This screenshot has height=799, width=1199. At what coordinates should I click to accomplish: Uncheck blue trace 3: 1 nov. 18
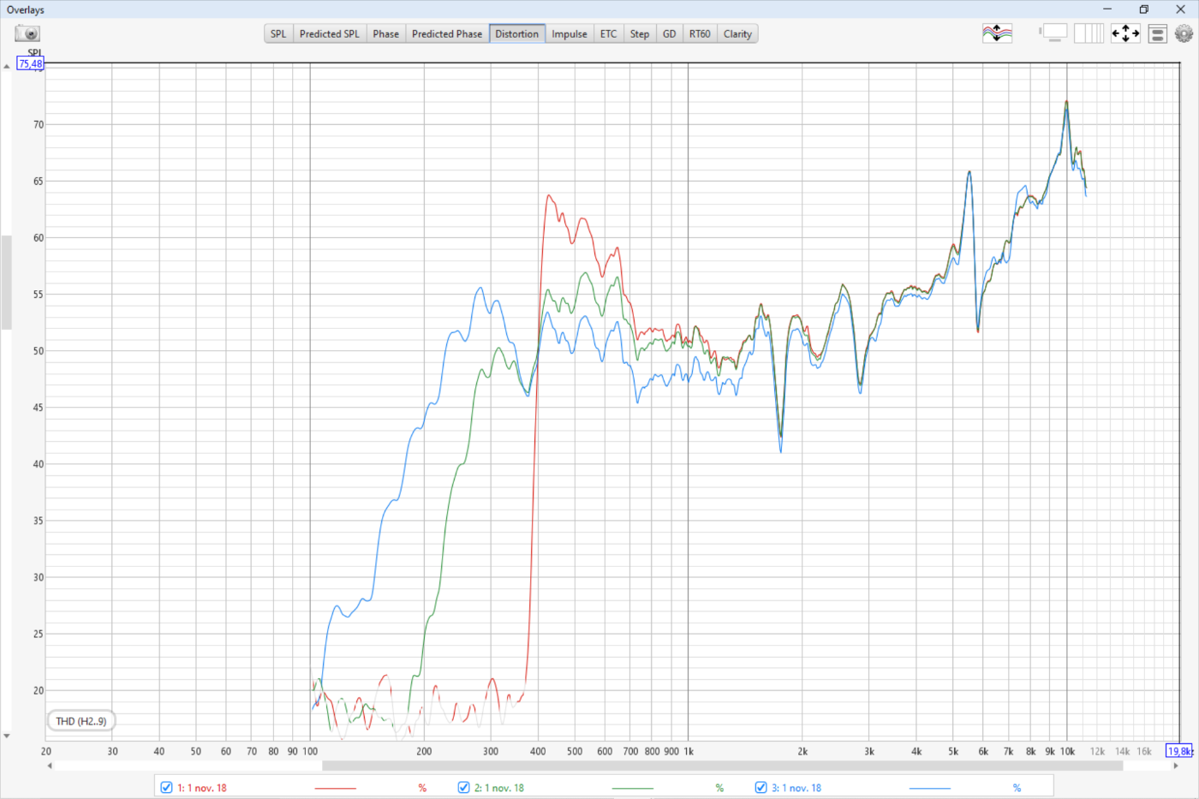click(761, 787)
